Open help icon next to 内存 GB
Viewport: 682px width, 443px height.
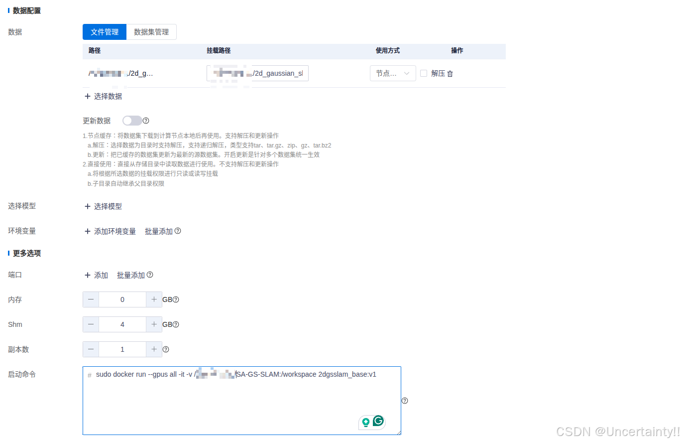pyautogui.click(x=176, y=300)
